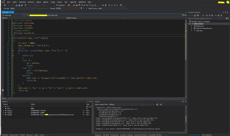Click the thread filter funnel icon
Screen dimensions: 230x136
[x=81, y=9]
